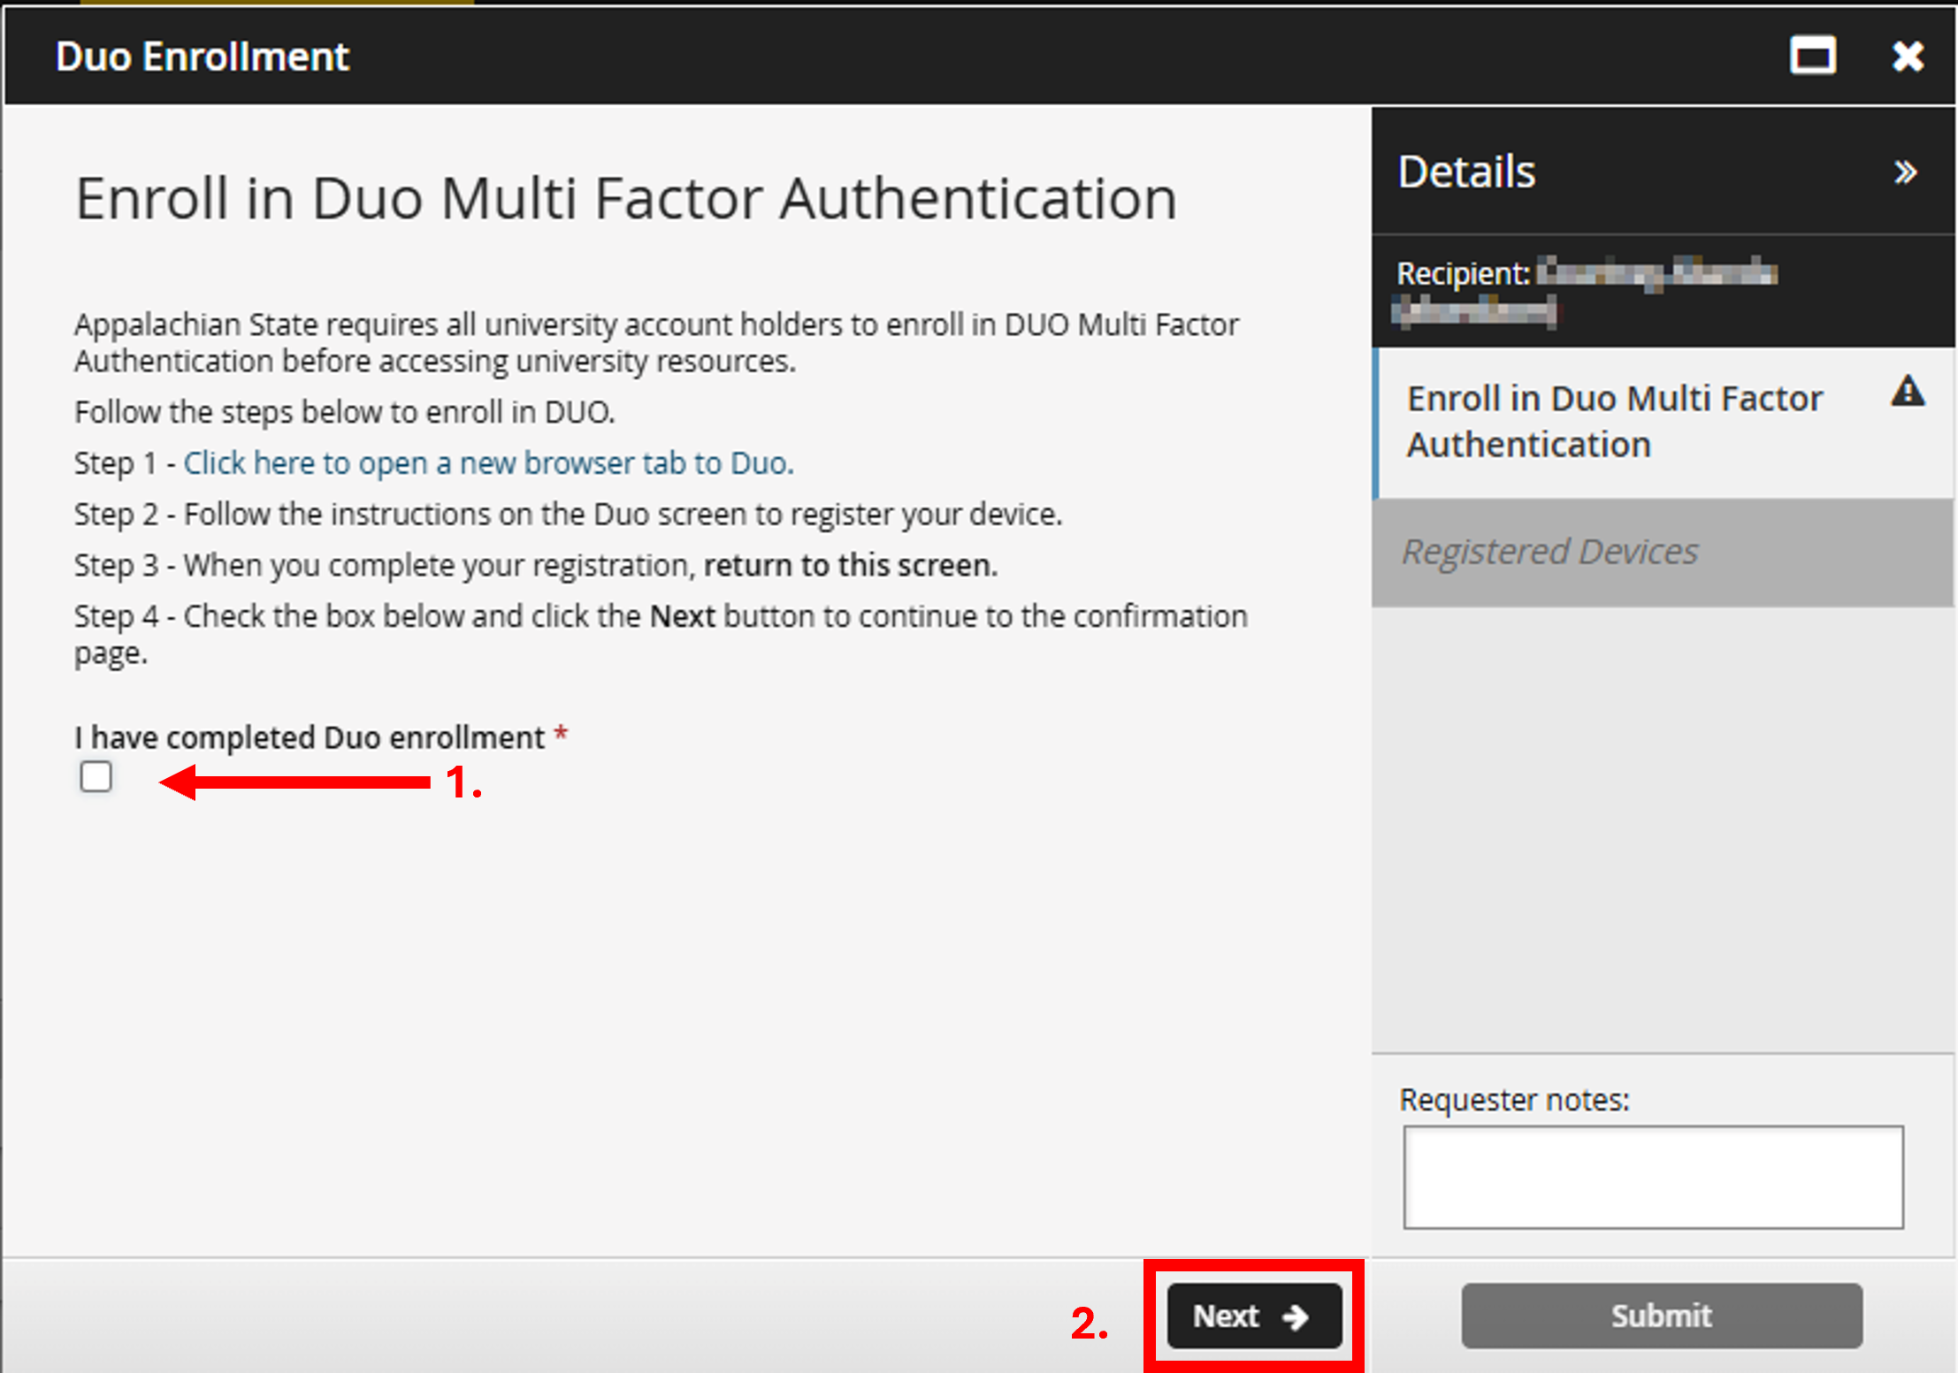Click the 'Duo Enrollment' title bar text
1958x1381 pixels.
[203, 57]
